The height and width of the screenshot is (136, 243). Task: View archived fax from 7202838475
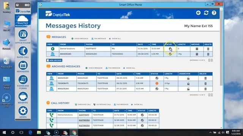pyautogui.click(x=52, y=83)
